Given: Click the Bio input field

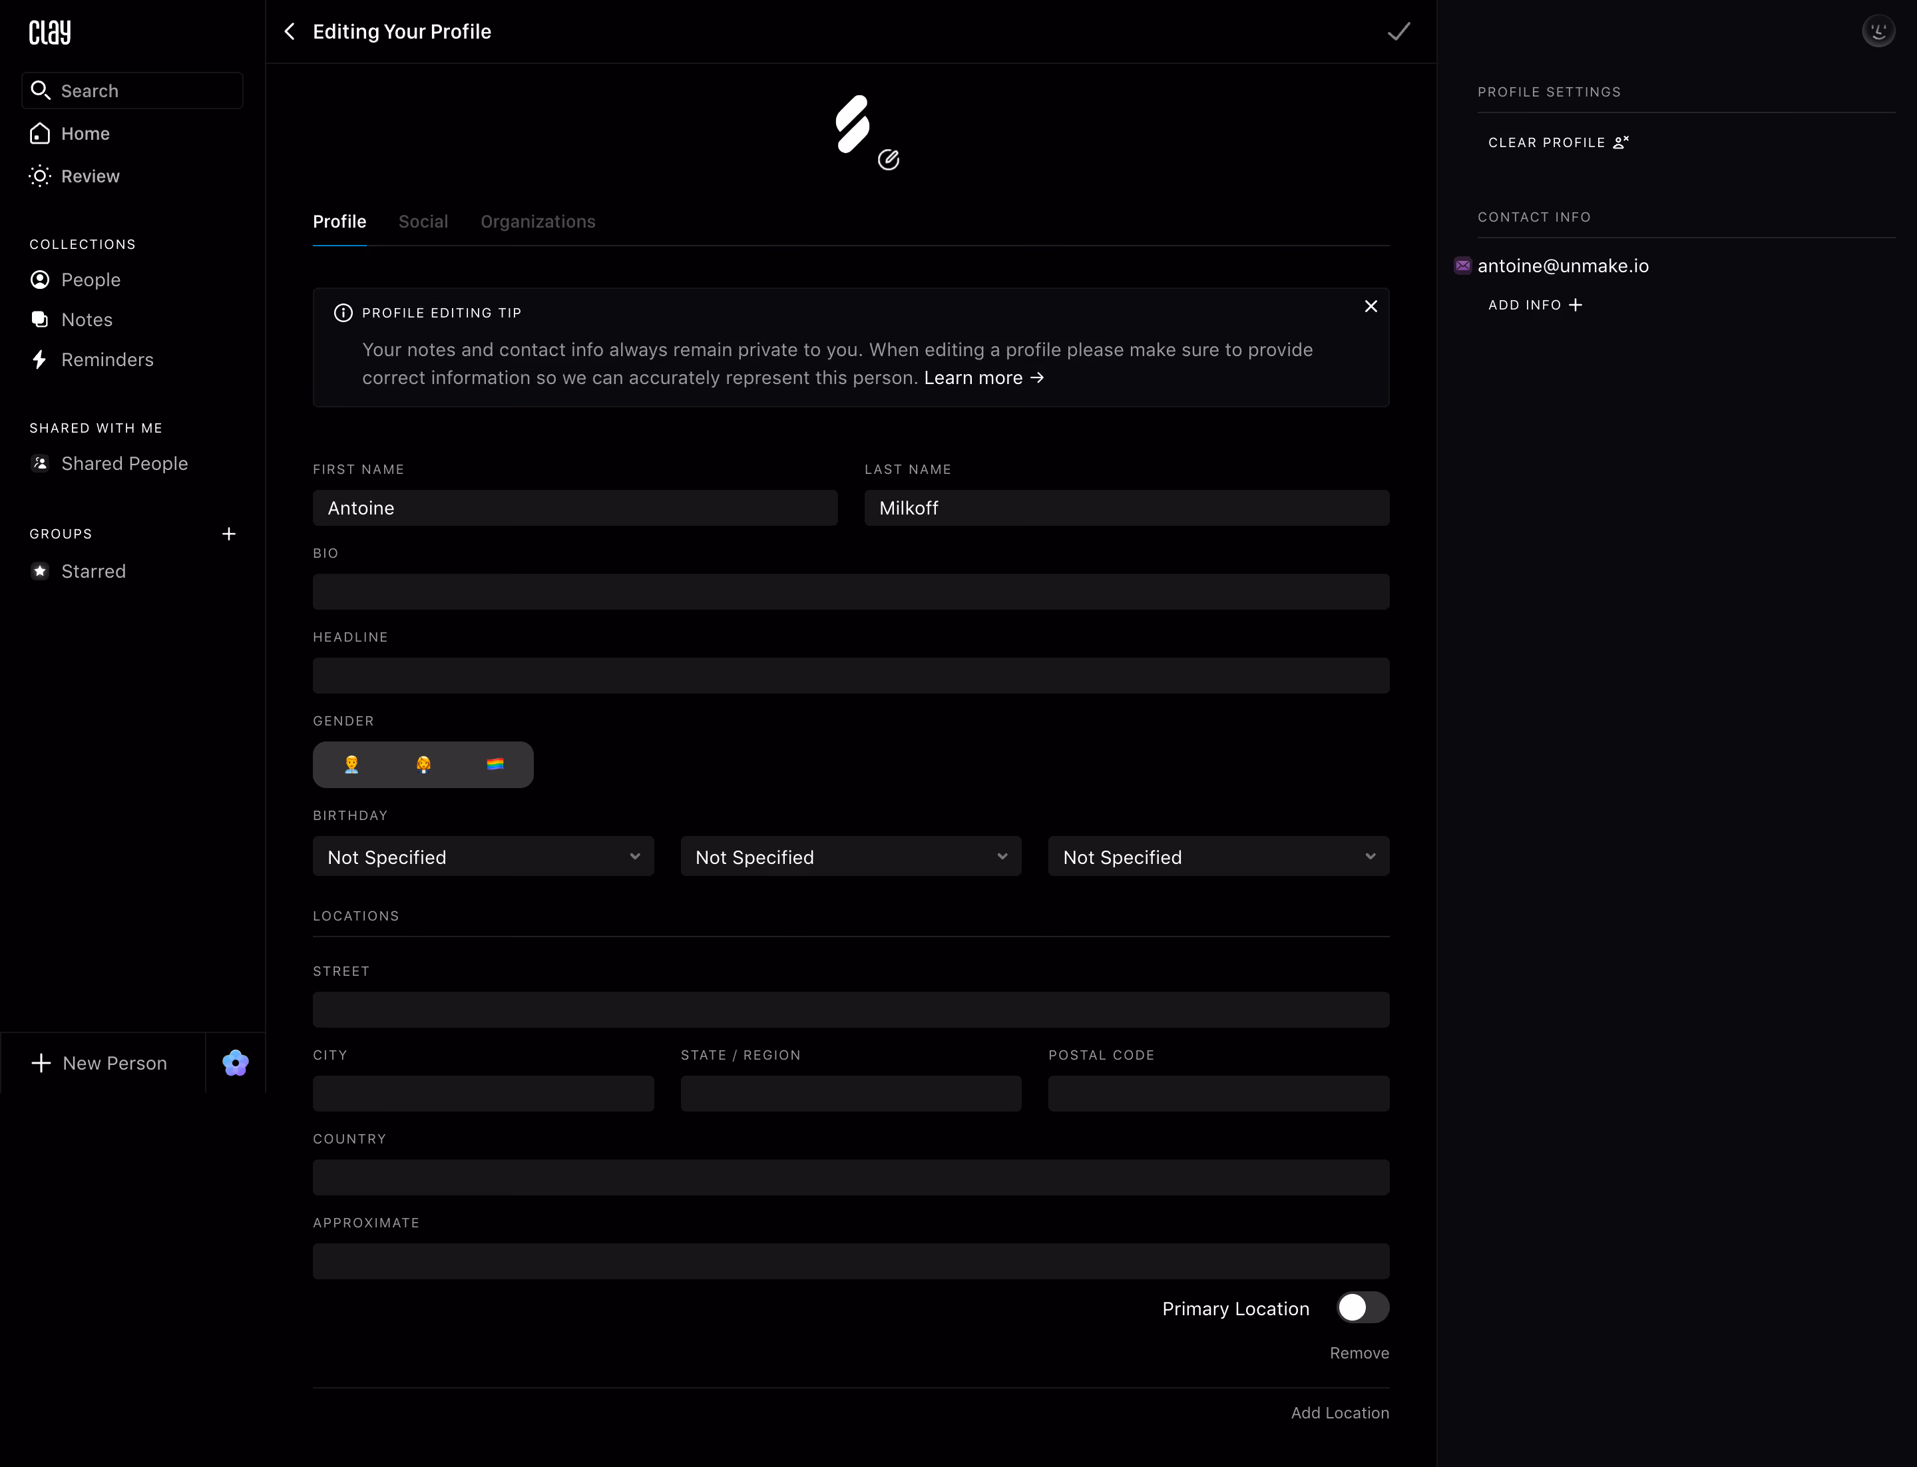Looking at the screenshot, I should pyautogui.click(x=851, y=592).
